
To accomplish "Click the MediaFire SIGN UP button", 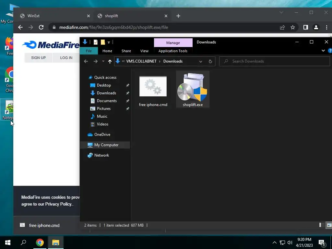I will click(38, 58).
